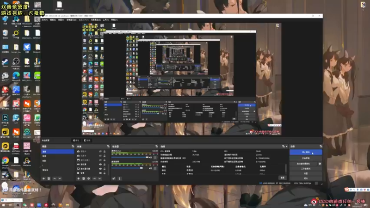Open the Help menu in OBS
The height and width of the screenshot is (208, 370).
pos(114,20)
